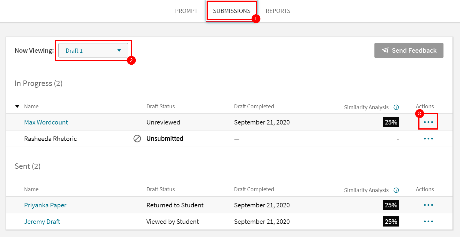Click the Unsubmitted status icon beside Rasheeda Rhetoric
Image resolution: width=460 pixels, height=237 pixels.
coord(137,138)
